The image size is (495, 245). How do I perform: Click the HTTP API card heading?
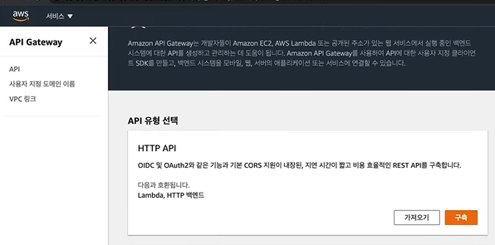tap(157, 148)
